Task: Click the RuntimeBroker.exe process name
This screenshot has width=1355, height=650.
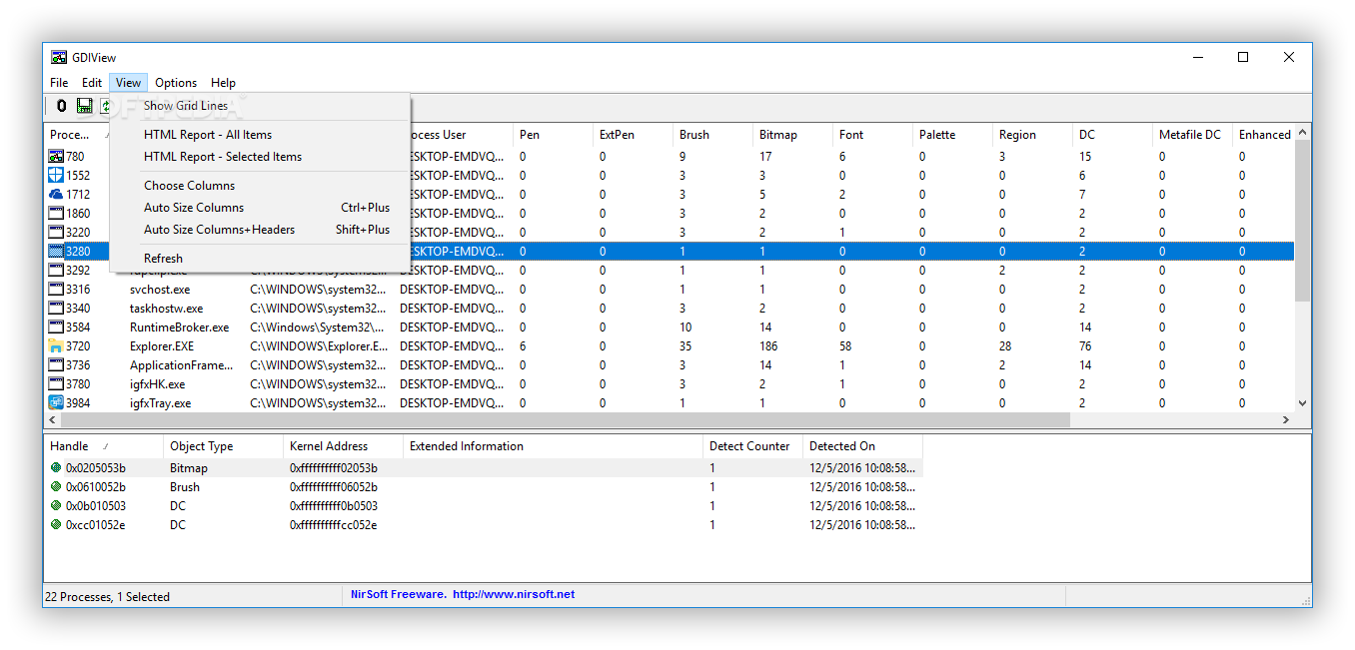Action: [179, 327]
